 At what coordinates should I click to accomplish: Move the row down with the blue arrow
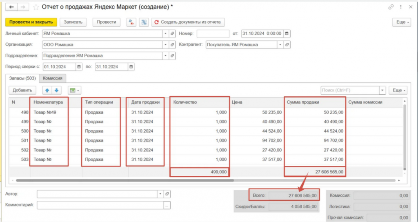point(57,90)
